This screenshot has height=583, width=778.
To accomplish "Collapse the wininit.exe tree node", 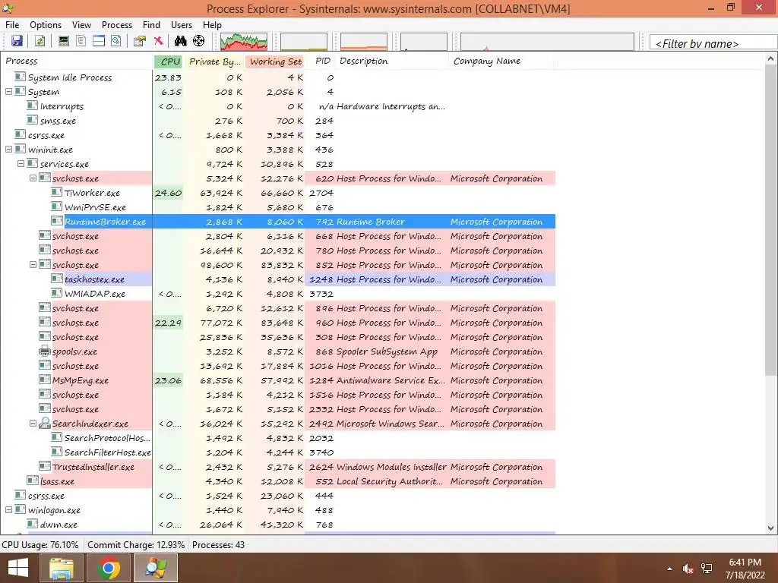I will tap(9, 150).
